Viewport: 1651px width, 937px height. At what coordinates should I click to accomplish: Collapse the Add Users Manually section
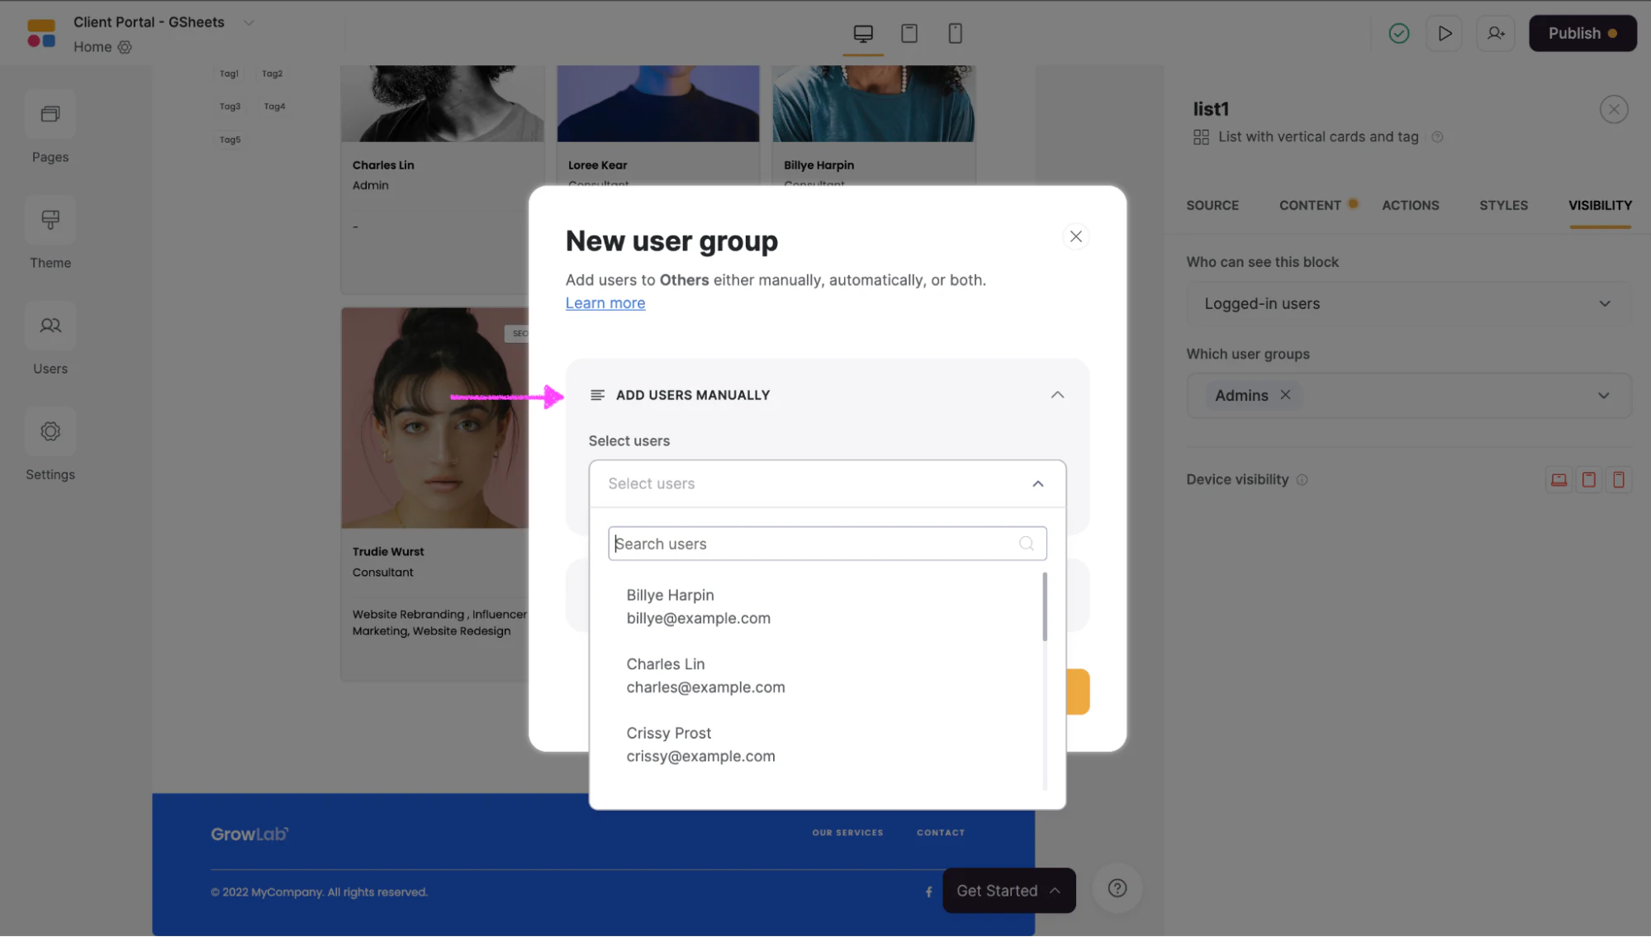tap(1057, 396)
